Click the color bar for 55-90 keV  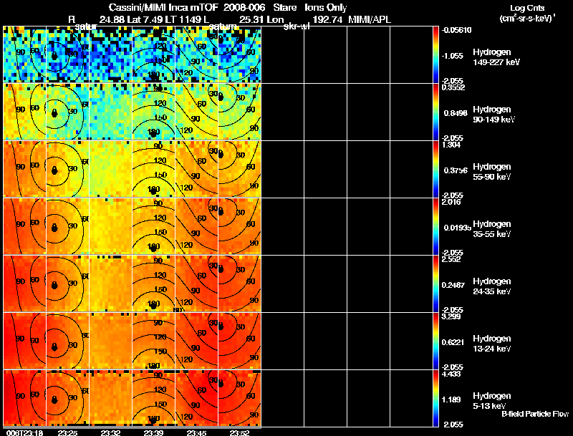tap(435, 169)
